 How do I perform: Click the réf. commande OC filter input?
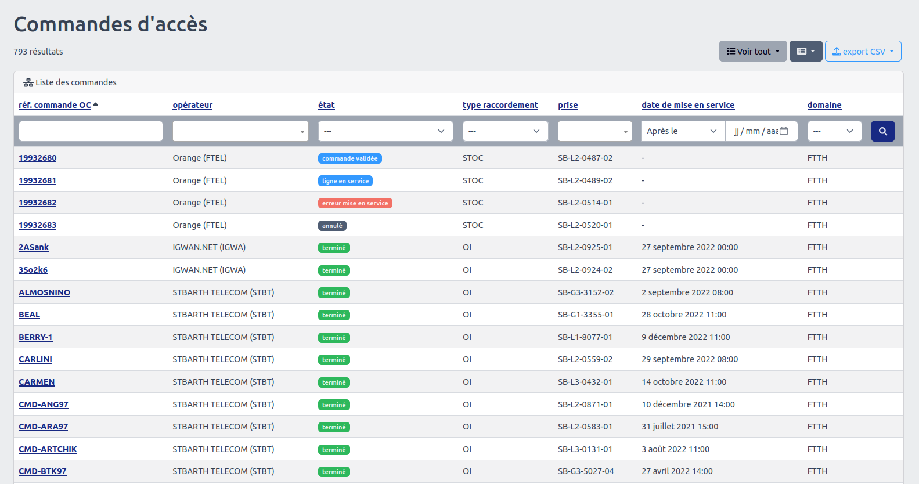pos(91,131)
